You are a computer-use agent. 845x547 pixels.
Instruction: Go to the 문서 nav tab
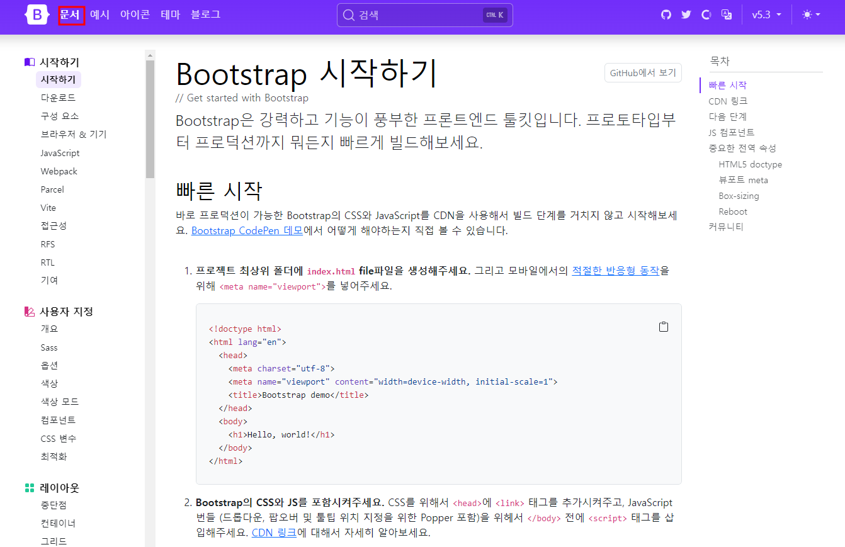[71, 14]
